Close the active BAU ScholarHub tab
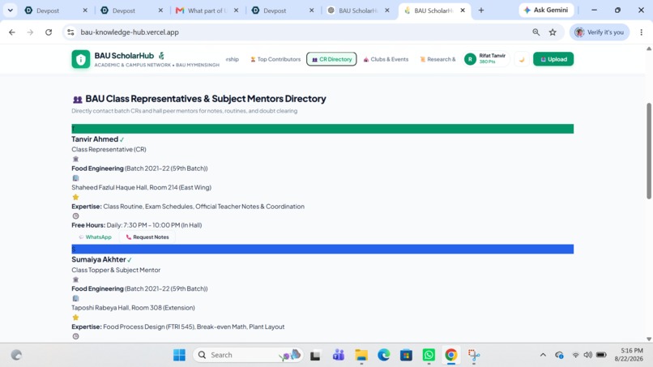 [x=463, y=11]
